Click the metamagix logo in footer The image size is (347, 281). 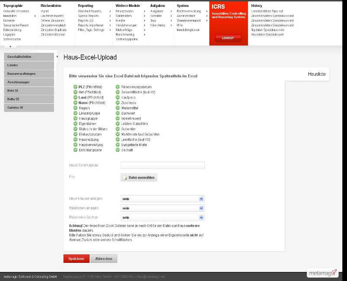[322, 273]
